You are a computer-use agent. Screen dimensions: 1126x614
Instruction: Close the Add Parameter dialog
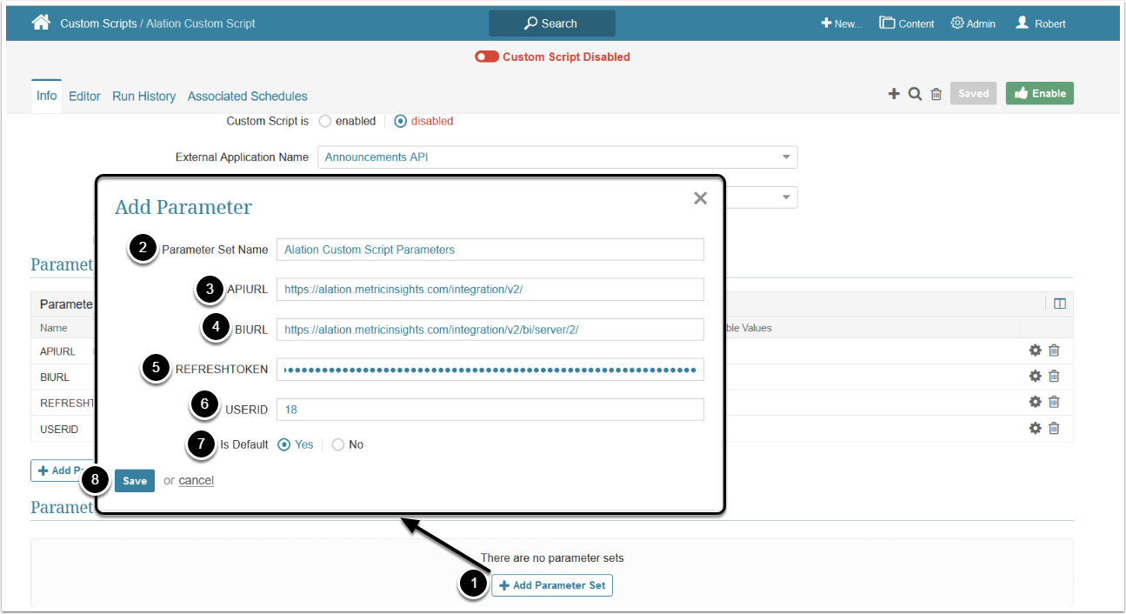click(700, 198)
